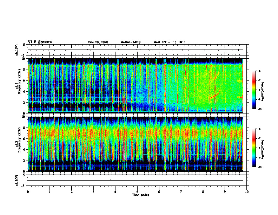Click the "-10" value on ch.1 colorbar
This screenshot has height=215, width=278.
point(259,109)
